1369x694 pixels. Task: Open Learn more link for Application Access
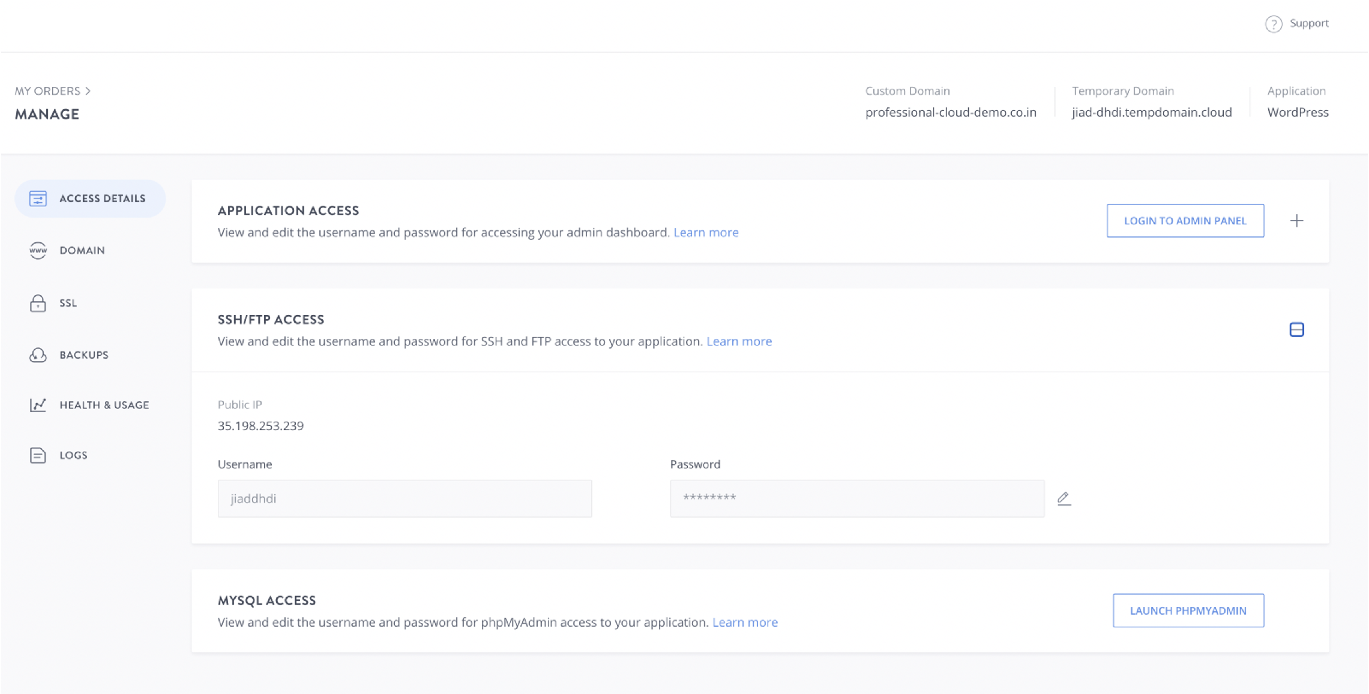[706, 233]
